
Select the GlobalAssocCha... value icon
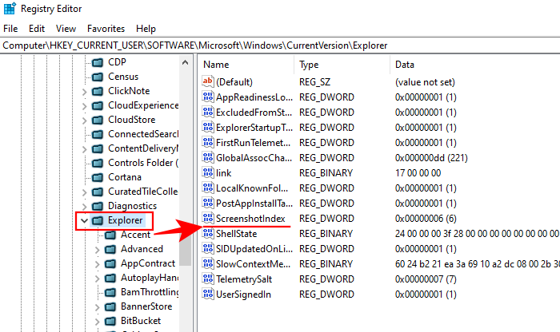[x=207, y=157]
